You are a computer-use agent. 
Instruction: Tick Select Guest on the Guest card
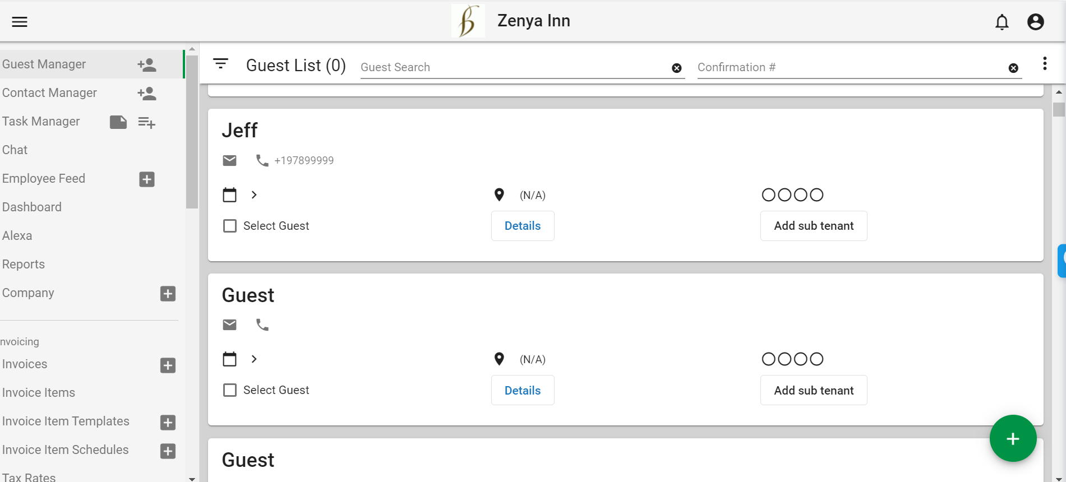[x=229, y=390]
